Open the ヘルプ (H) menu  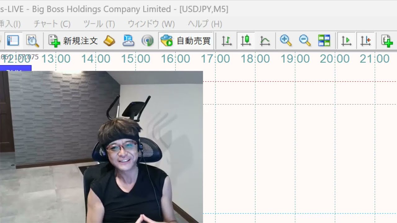pyautogui.click(x=205, y=24)
